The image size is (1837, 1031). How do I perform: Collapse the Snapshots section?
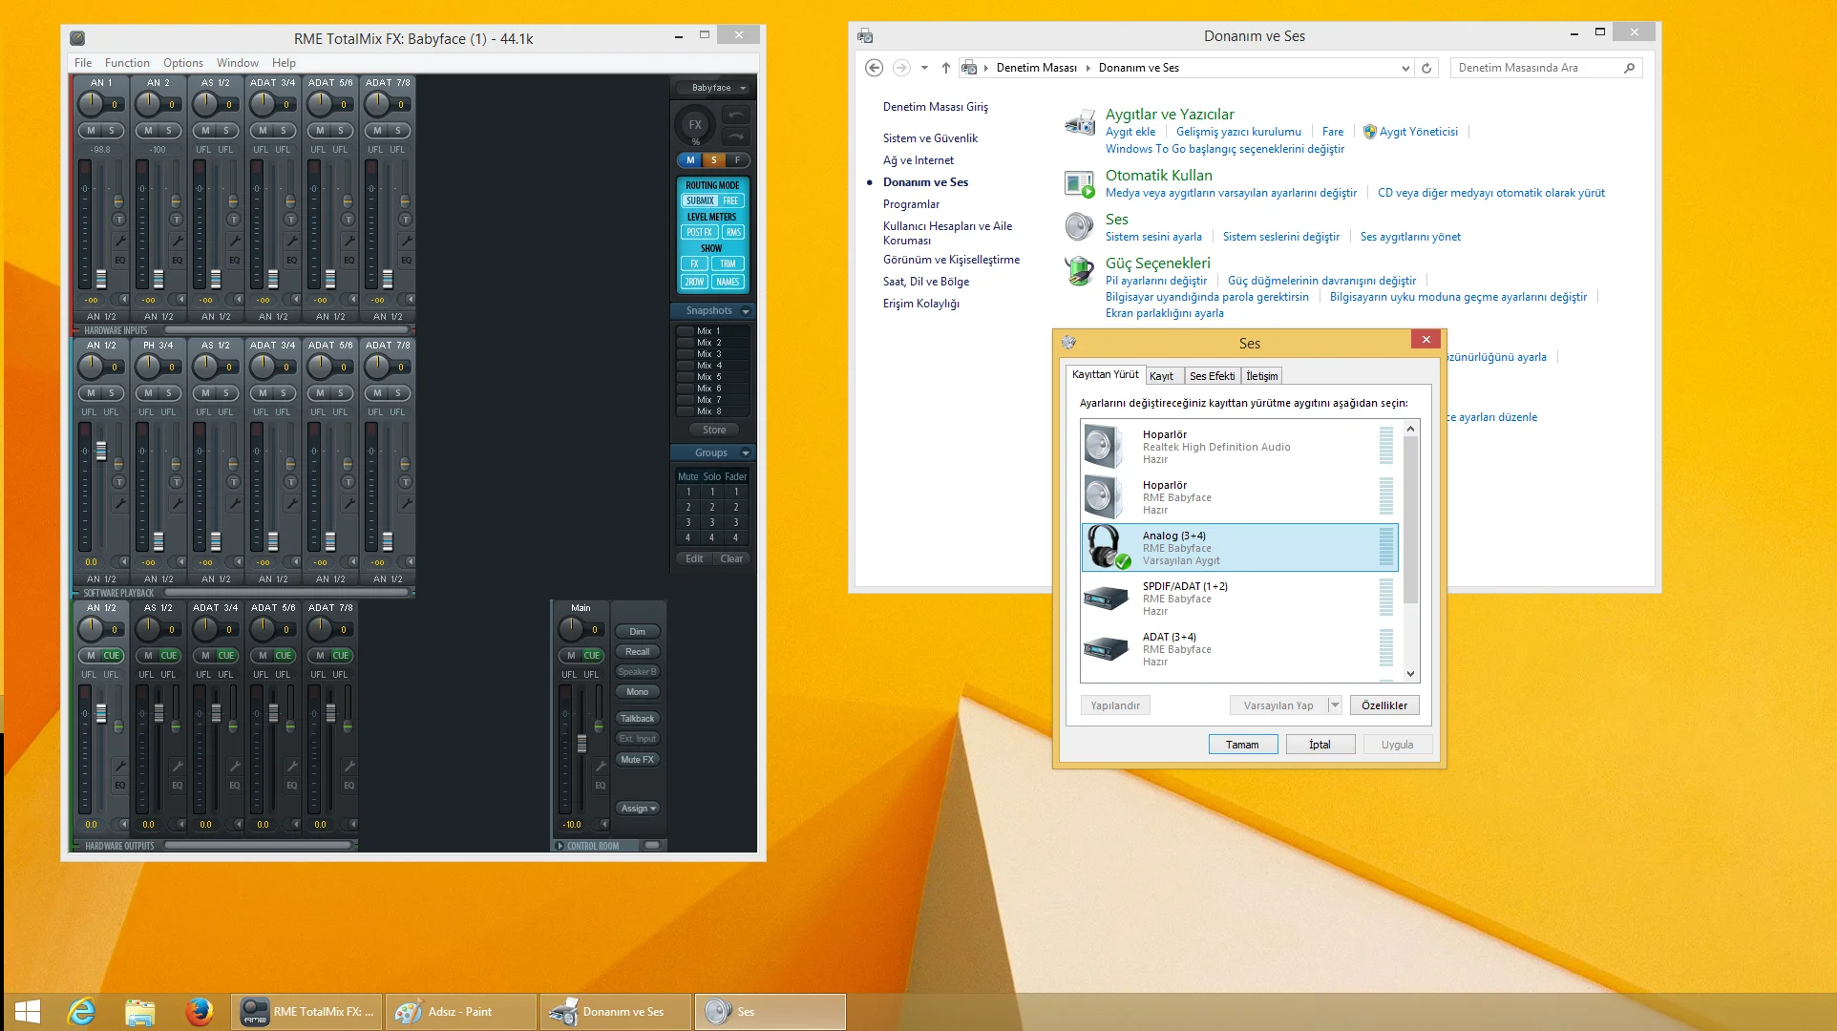pos(746,311)
